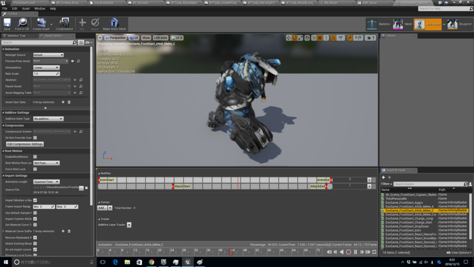This screenshot has height=267, width=474.
Task: Open Additive Anim Type dropdown
Action: point(48,119)
